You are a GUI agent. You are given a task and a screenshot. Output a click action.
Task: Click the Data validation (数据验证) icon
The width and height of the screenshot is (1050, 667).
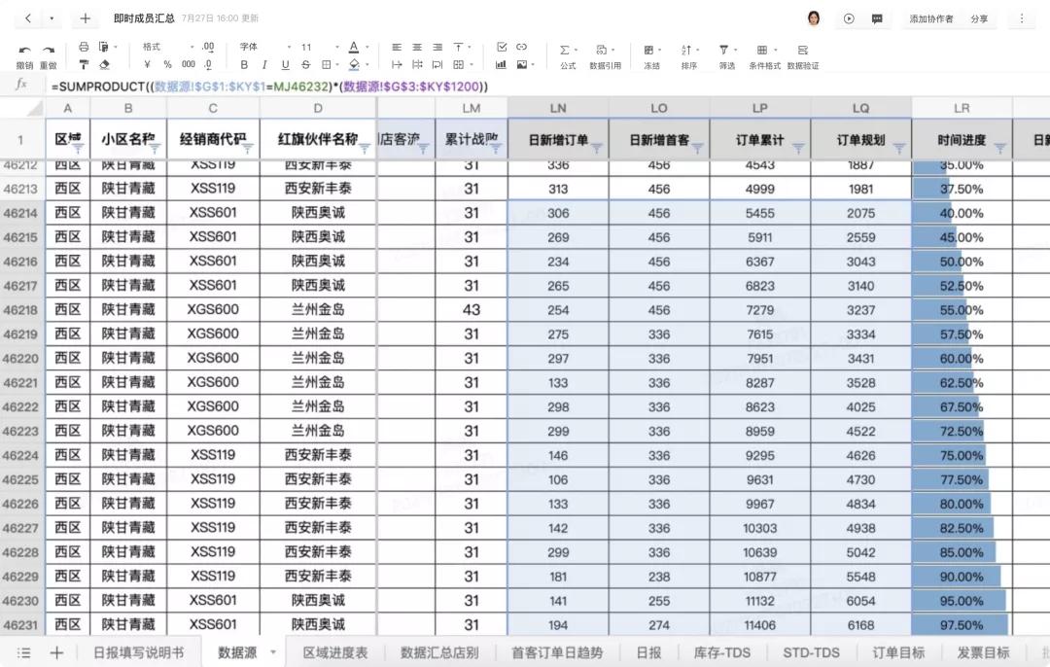point(802,50)
